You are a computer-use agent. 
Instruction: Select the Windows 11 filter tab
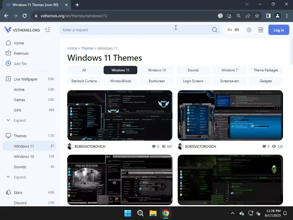120,70
